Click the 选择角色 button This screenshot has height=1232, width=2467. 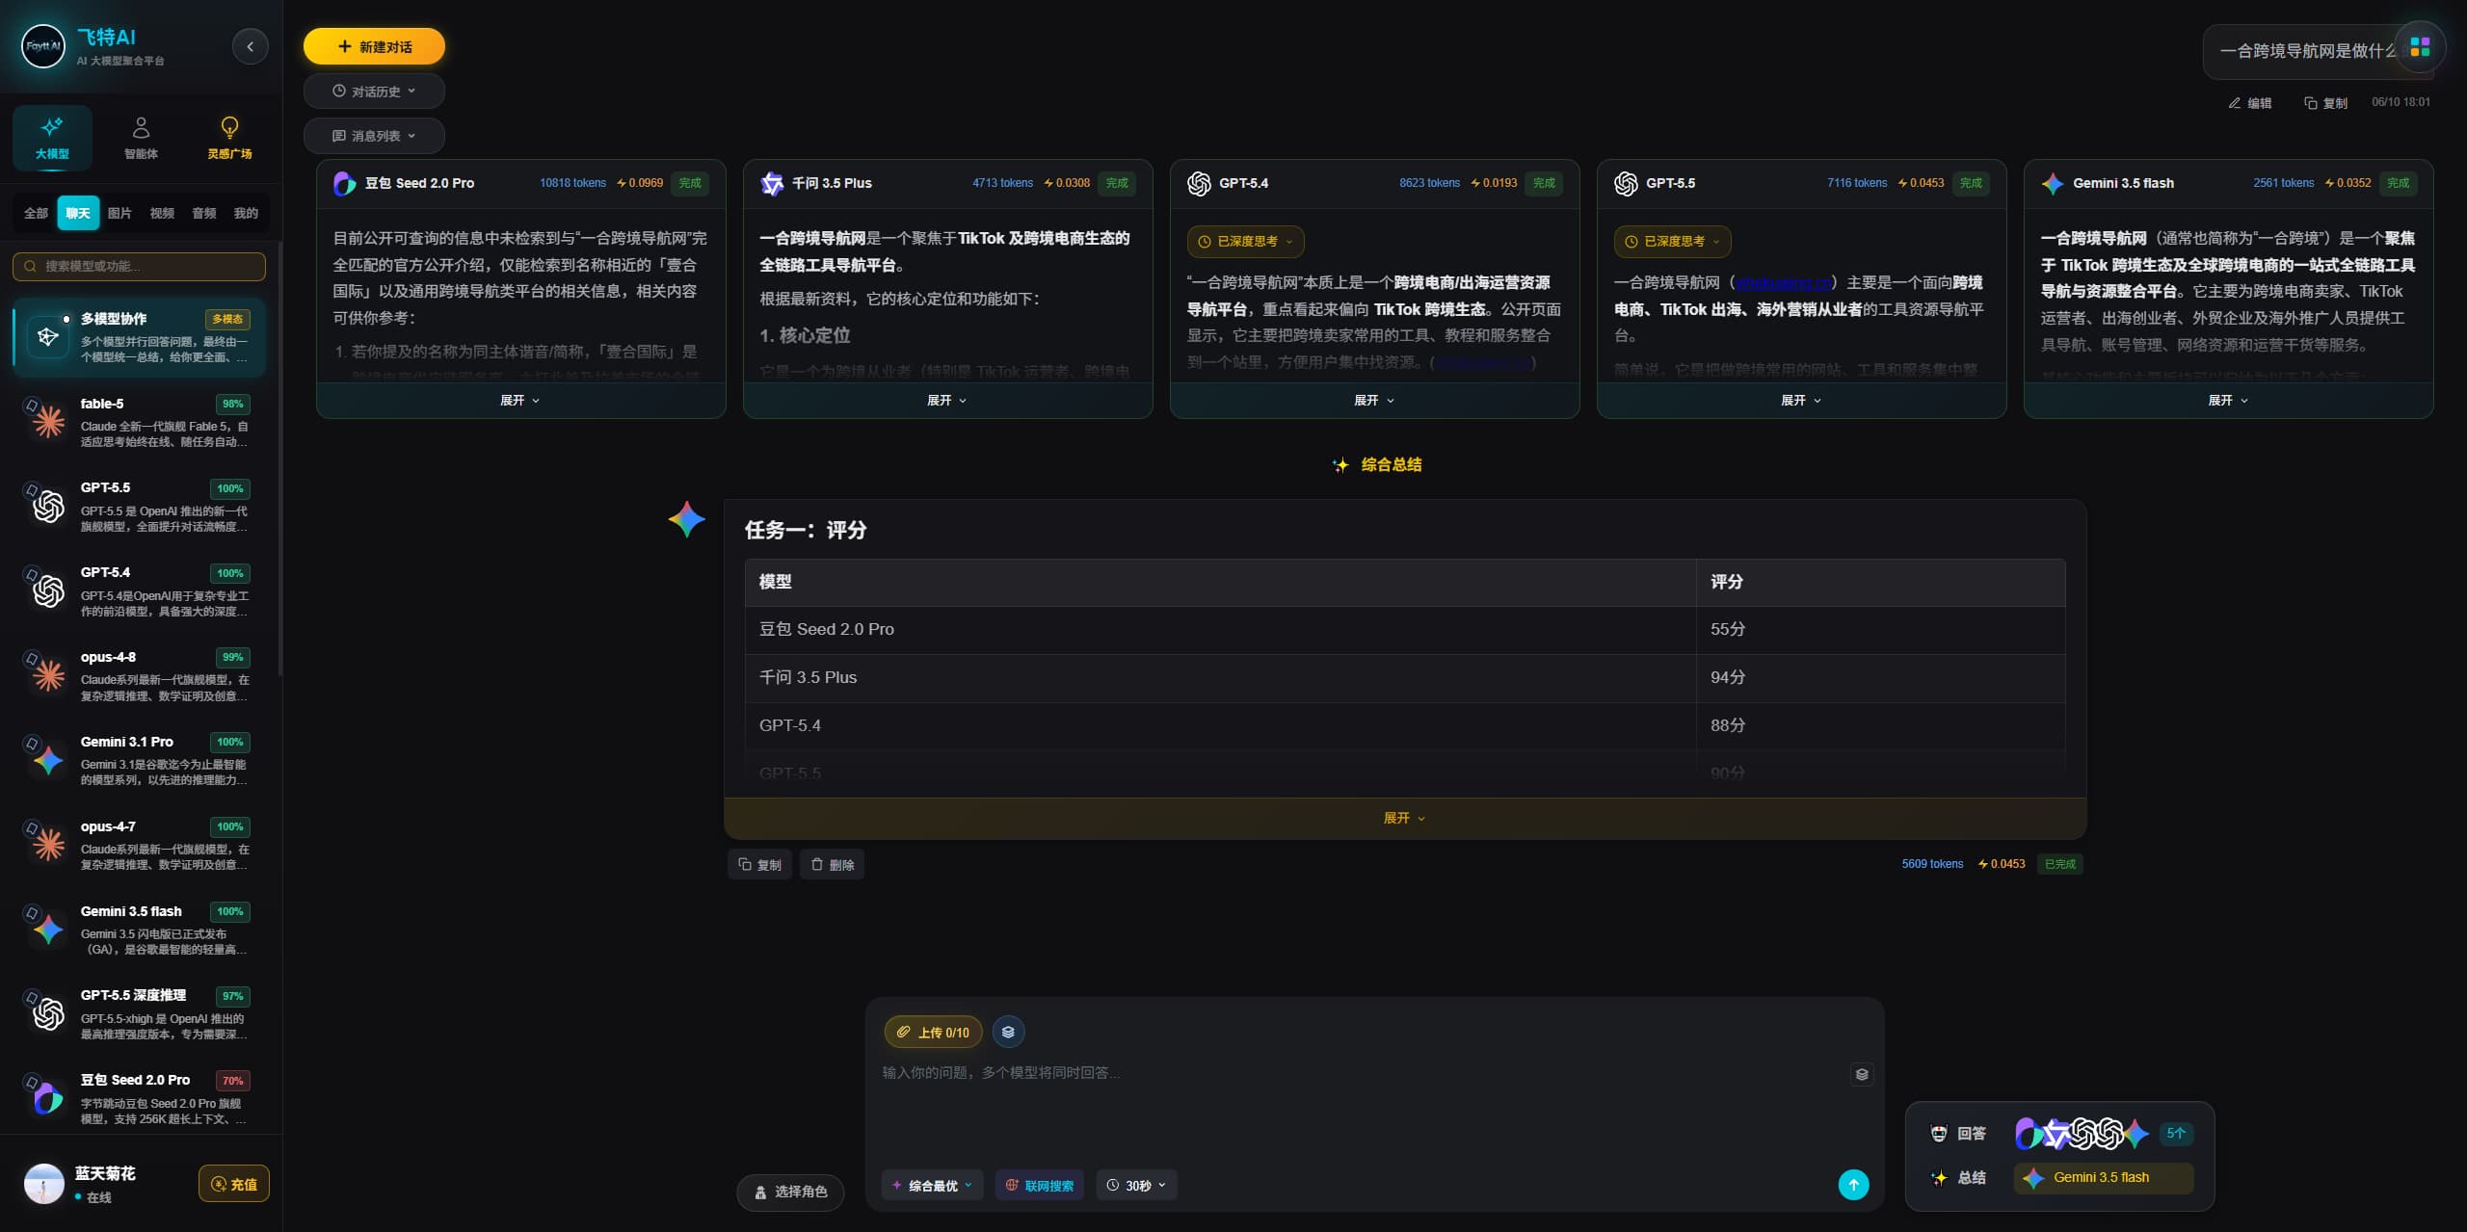pos(790,1192)
